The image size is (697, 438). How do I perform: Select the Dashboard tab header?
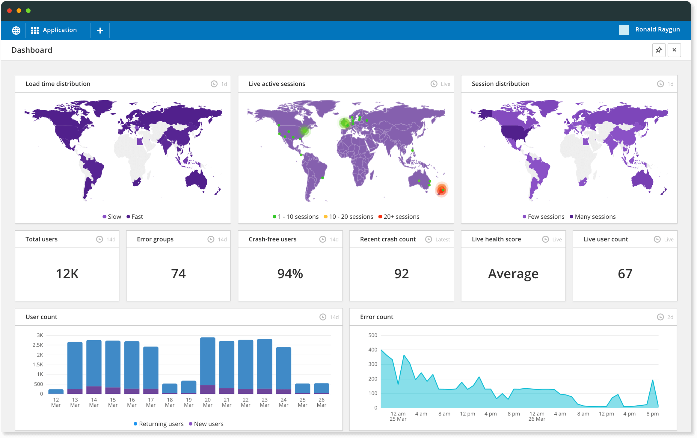point(32,50)
